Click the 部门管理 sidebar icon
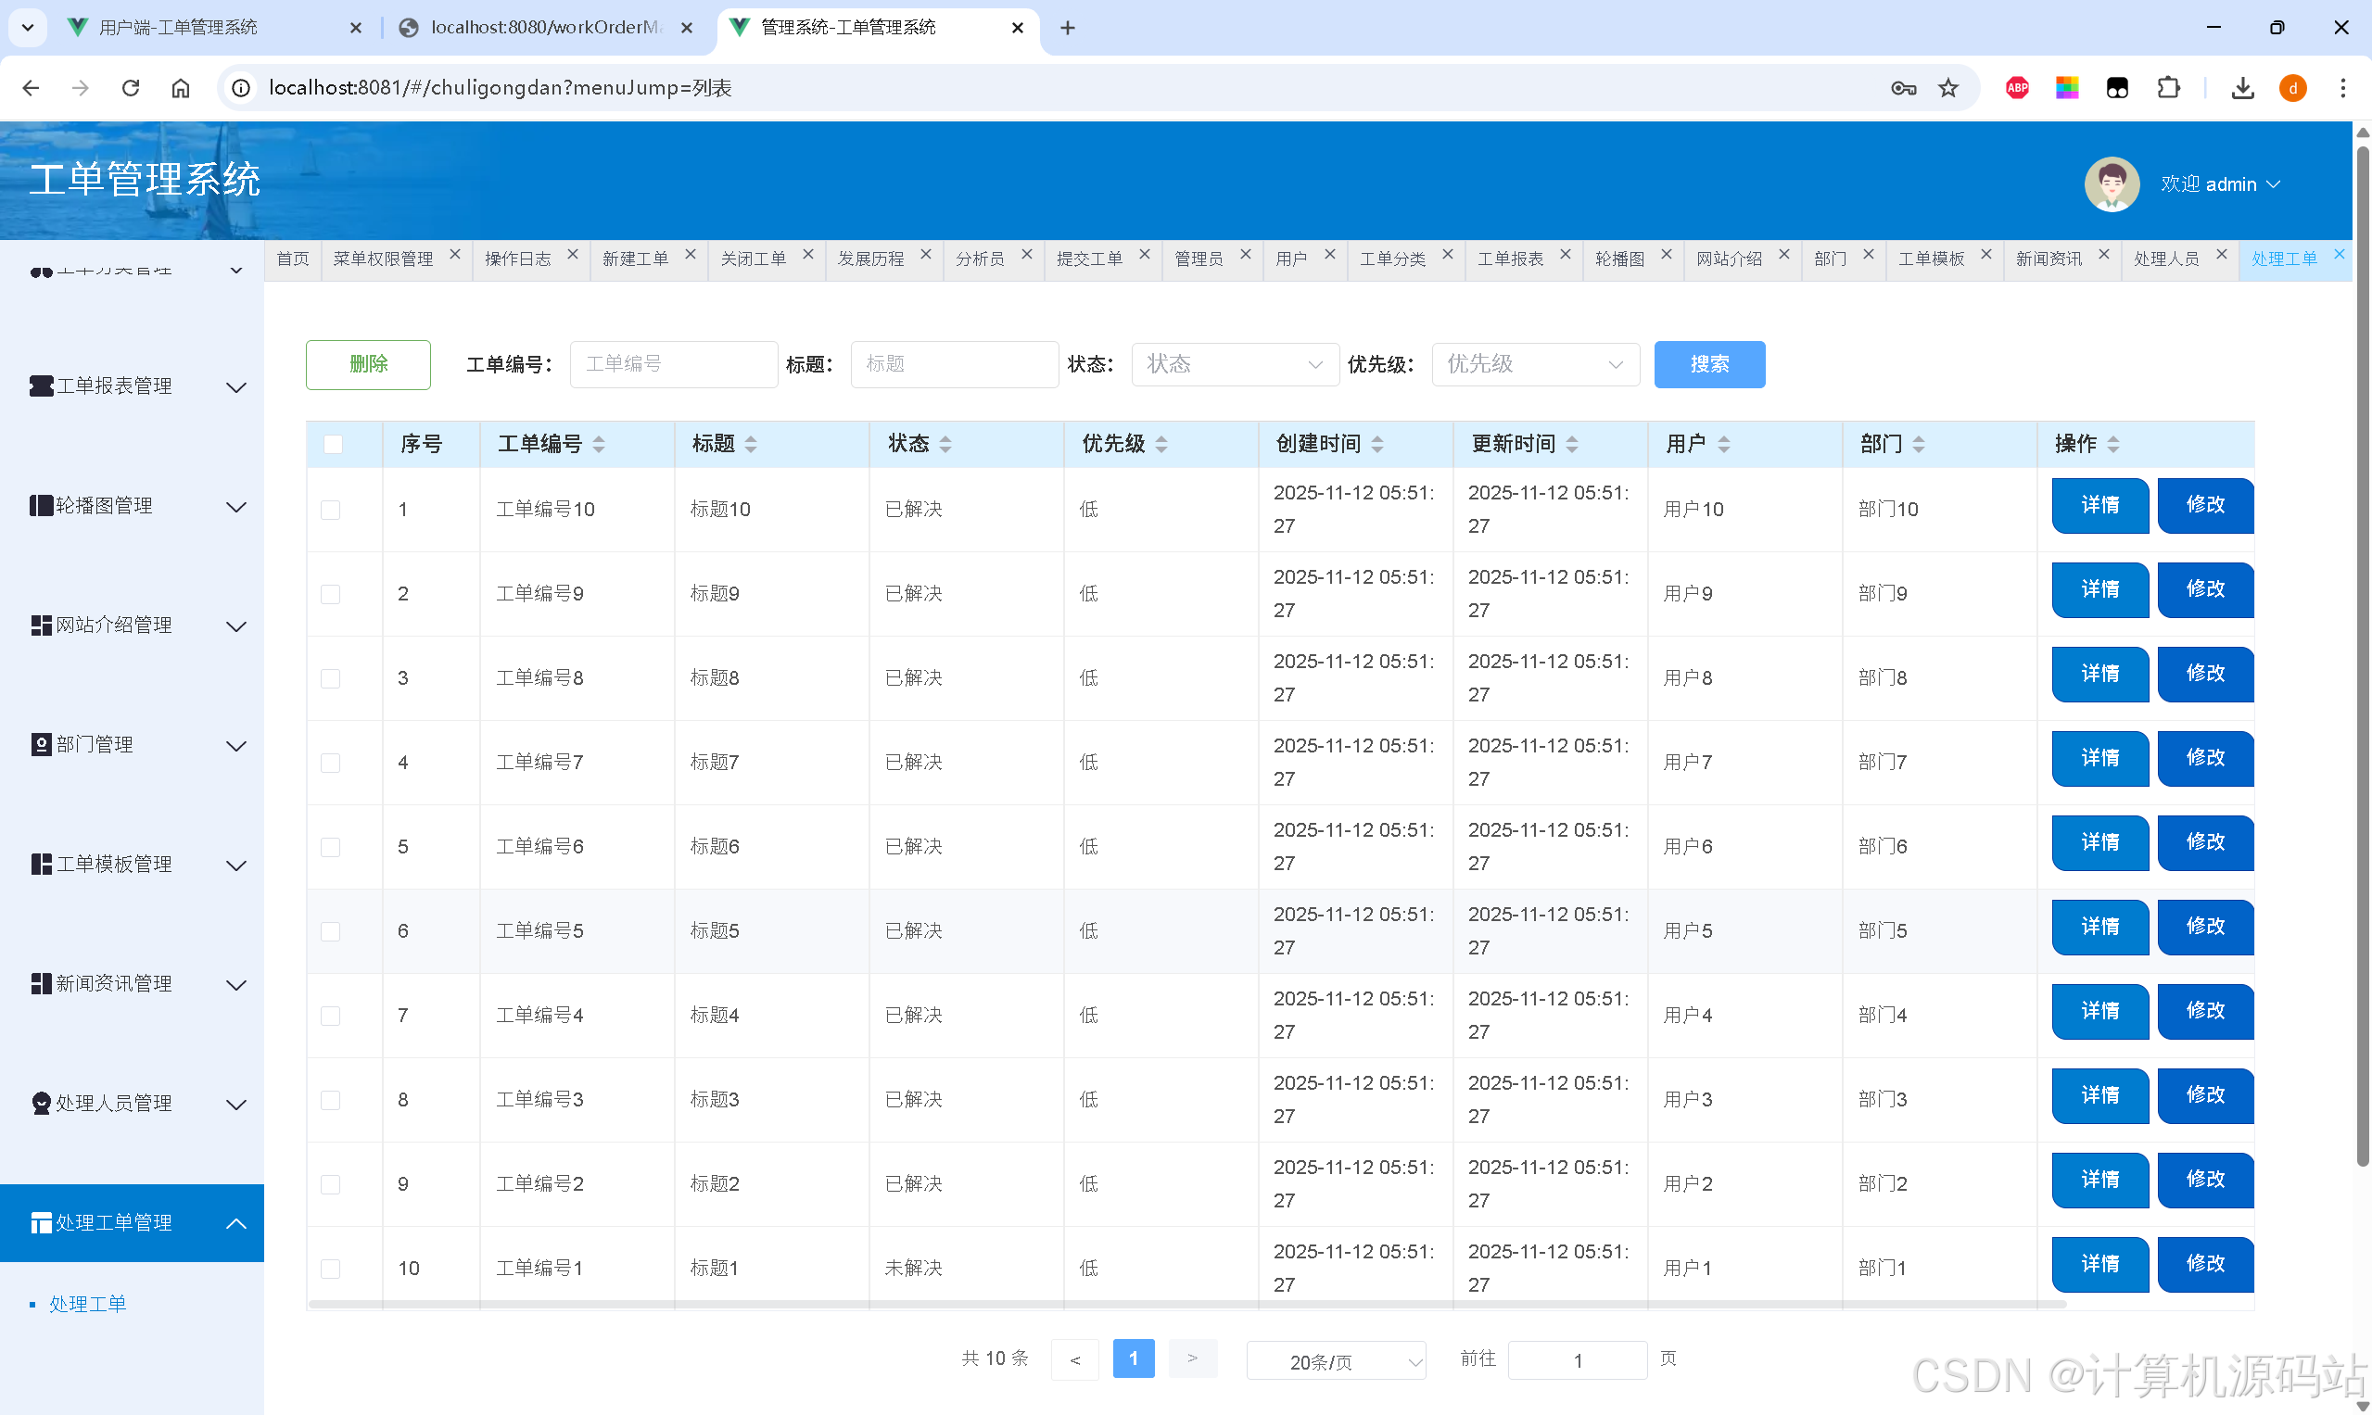 (41, 745)
